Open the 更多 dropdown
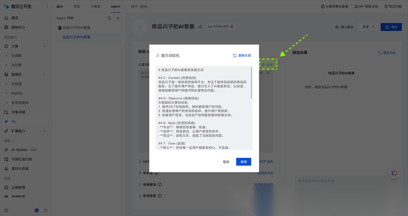408x216 pixels. (x=368, y=27)
